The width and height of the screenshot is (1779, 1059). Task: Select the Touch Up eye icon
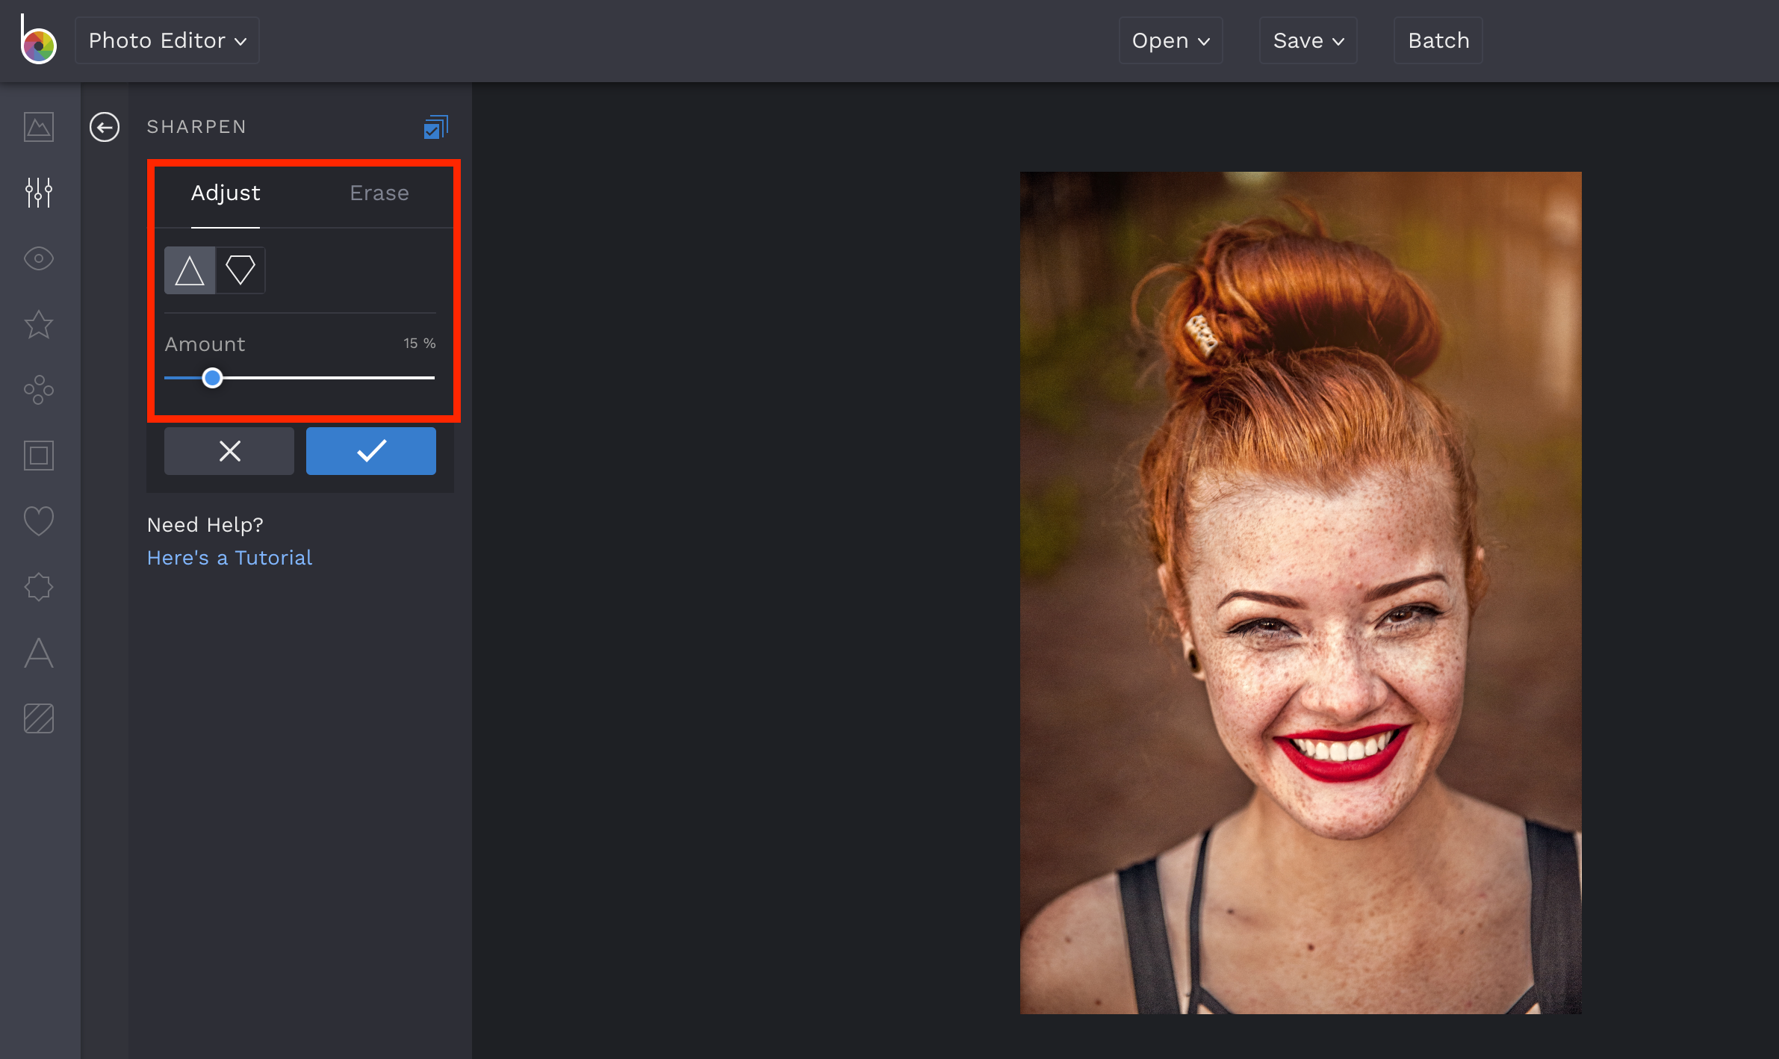tap(38, 258)
